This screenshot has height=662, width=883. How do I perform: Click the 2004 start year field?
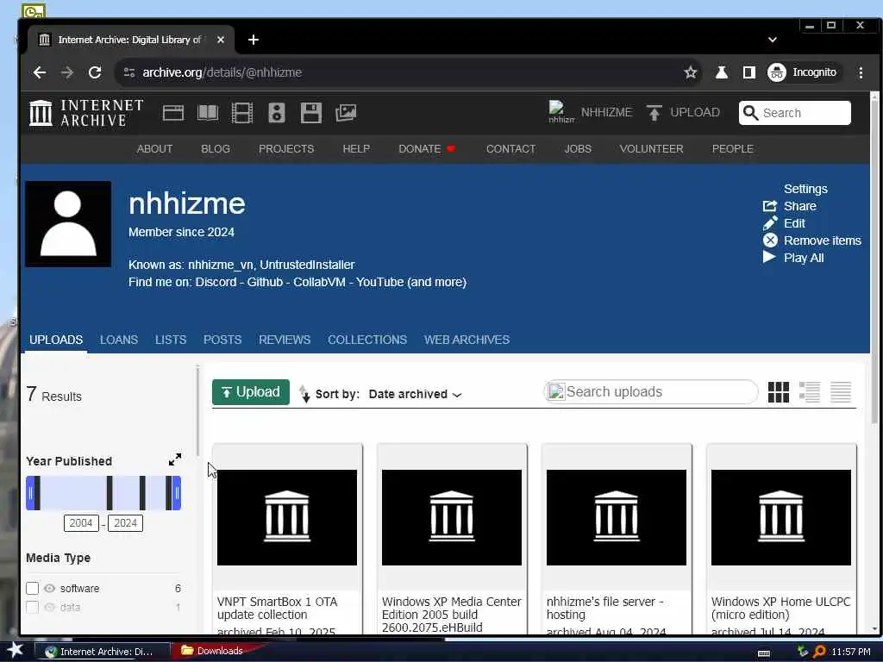[x=81, y=523]
